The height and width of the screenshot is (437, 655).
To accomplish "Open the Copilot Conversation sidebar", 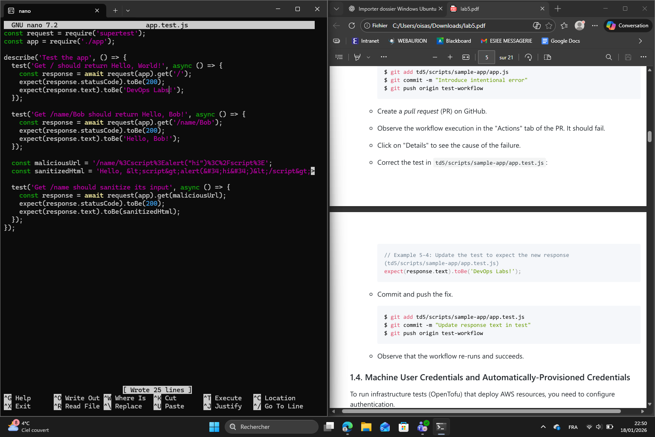I will pos(627,25).
